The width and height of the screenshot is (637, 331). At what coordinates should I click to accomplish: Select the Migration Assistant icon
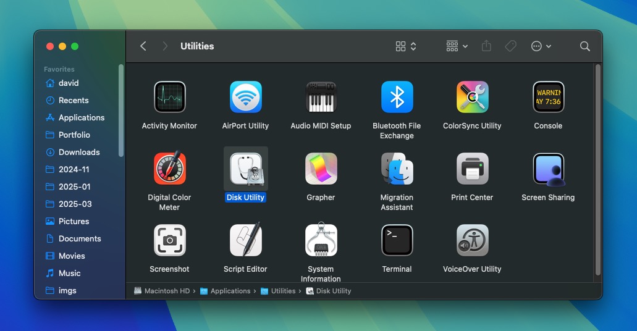397,169
